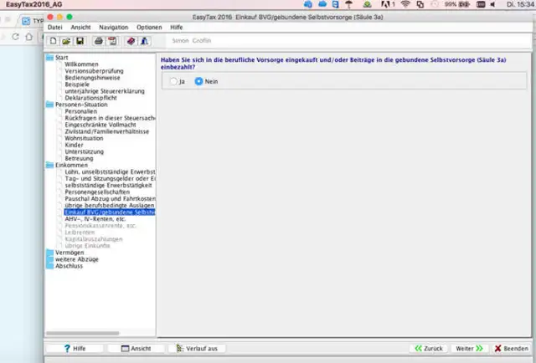The height and width of the screenshot is (363, 536).
Task: Go back with Zurück button
Action: [x=429, y=348]
